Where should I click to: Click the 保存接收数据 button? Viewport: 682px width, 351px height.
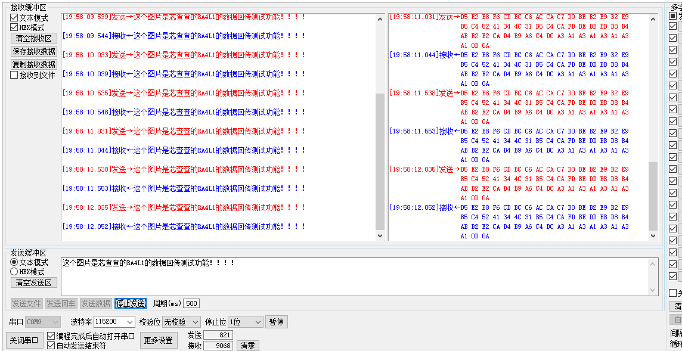tap(34, 51)
